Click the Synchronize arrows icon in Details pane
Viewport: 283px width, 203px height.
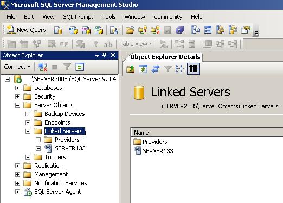156,69
